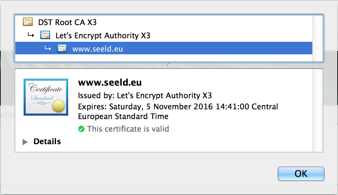Viewport: 338px width, 195px height.
Task: Click the Let's Encrypt Authority X3 certificate icon
Action: pos(45,35)
